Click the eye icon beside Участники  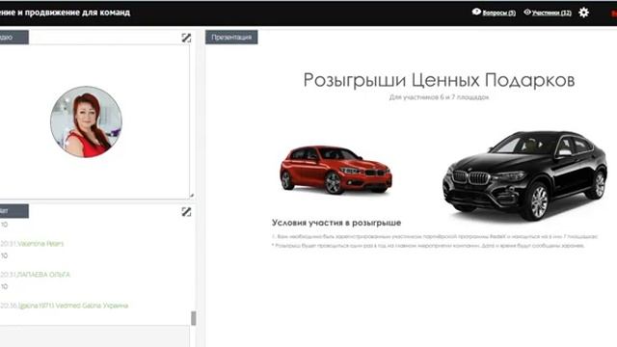click(x=527, y=13)
